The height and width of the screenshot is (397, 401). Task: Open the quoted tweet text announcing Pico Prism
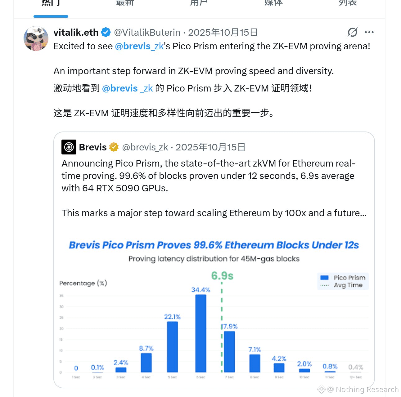(208, 176)
